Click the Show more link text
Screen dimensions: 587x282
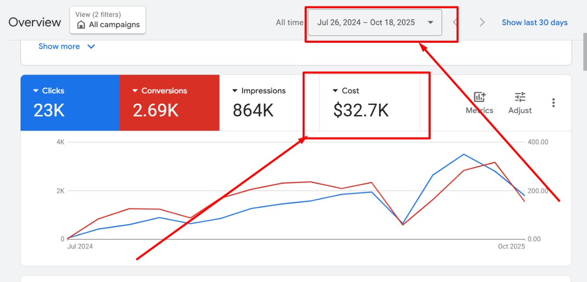59,46
